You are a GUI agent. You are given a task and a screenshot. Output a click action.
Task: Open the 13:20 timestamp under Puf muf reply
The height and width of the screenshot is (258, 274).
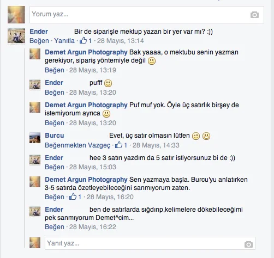[x=93, y=123]
